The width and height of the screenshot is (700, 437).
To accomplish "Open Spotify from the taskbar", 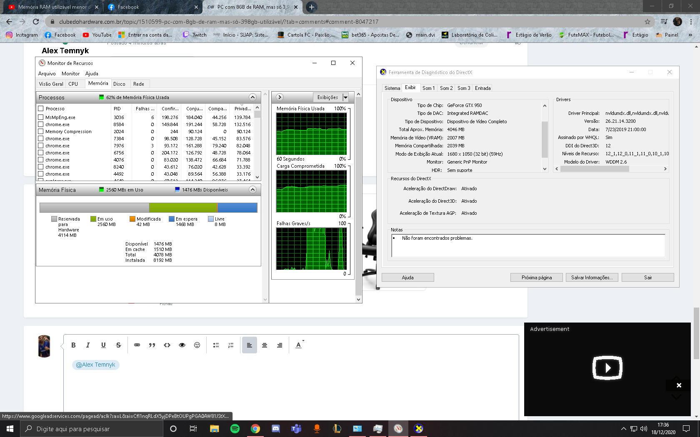I will pos(235,429).
